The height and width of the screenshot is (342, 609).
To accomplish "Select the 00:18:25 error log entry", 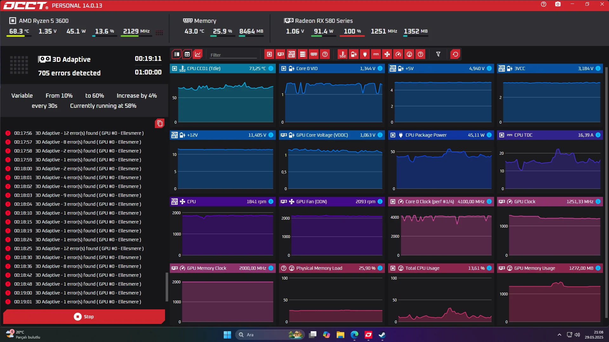I will coord(84,248).
